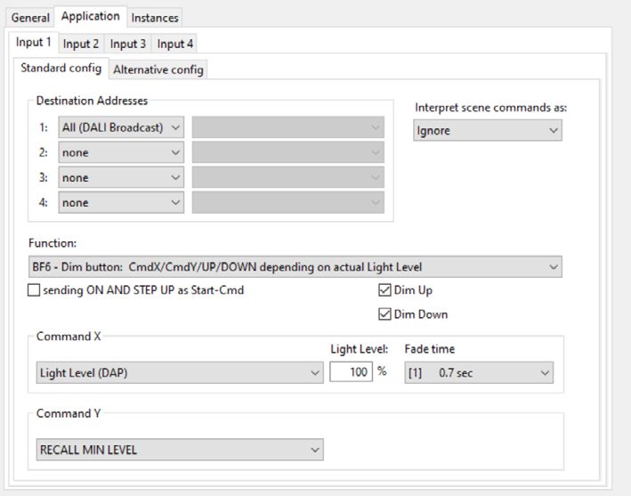Switch to the General tab
Image resolution: width=631 pixels, height=496 pixels.
click(30, 18)
